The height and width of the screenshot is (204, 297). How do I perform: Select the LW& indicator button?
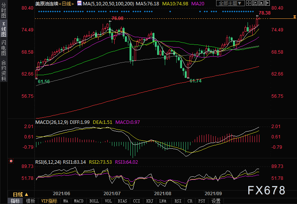coord(163,201)
